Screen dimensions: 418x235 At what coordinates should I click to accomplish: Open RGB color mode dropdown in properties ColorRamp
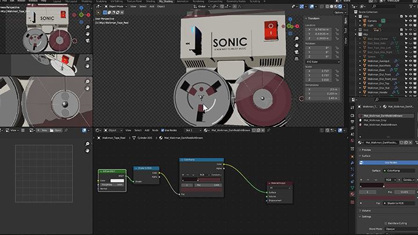[391, 180]
